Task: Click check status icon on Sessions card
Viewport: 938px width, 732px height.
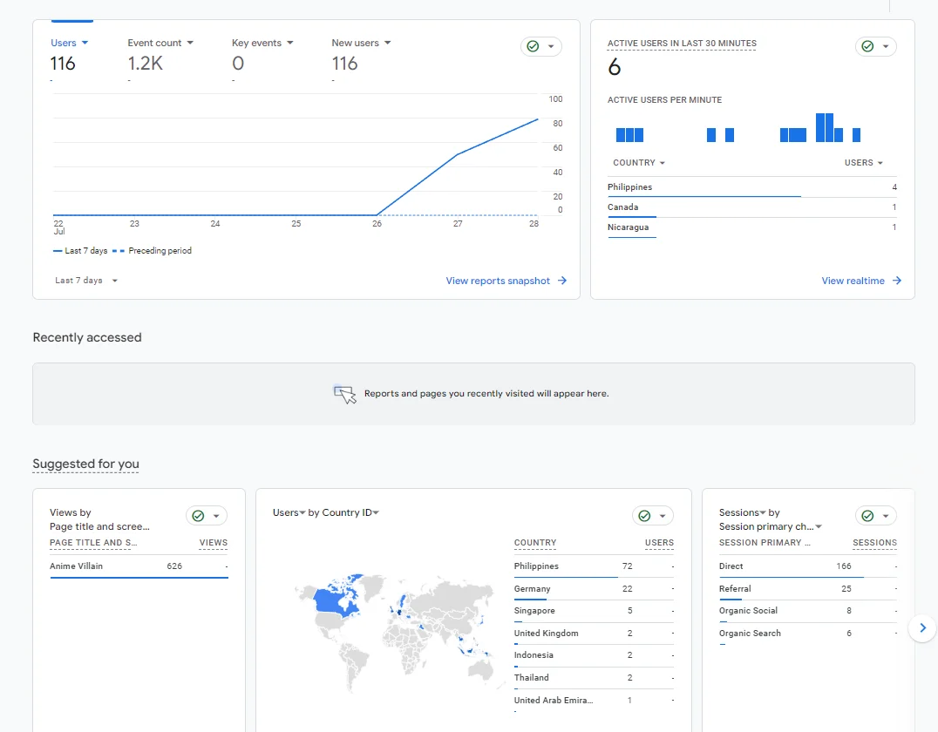Action: [x=867, y=516]
